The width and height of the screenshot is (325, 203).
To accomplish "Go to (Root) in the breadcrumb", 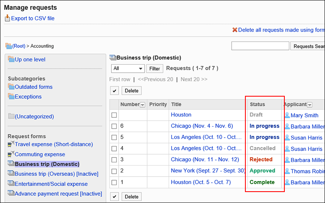I will (x=19, y=46).
